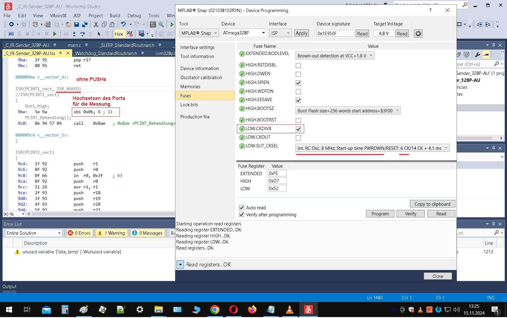Click the green Continue play icon
The height and width of the screenshot is (318, 507).
pyautogui.click(x=55, y=34)
